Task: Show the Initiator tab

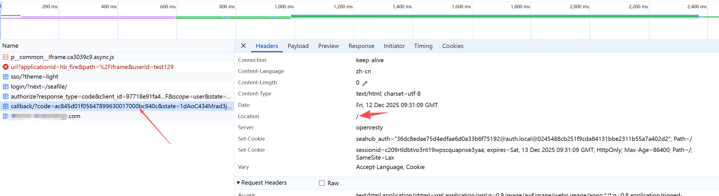Action: (x=394, y=46)
